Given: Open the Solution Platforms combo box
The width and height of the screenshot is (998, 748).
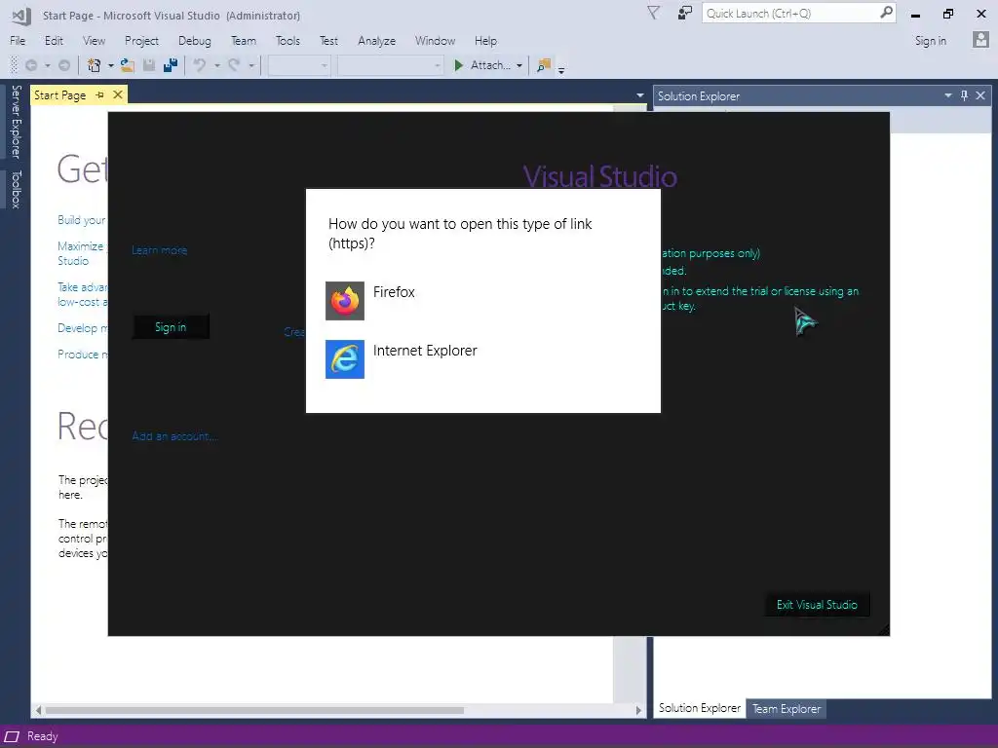Looking at the screenshot, I should [390, 65].
